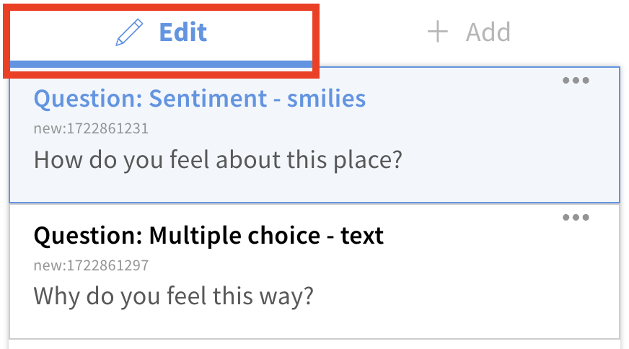Click the partially visible card at the bottom
629x349 pixels.
[314, 344]
